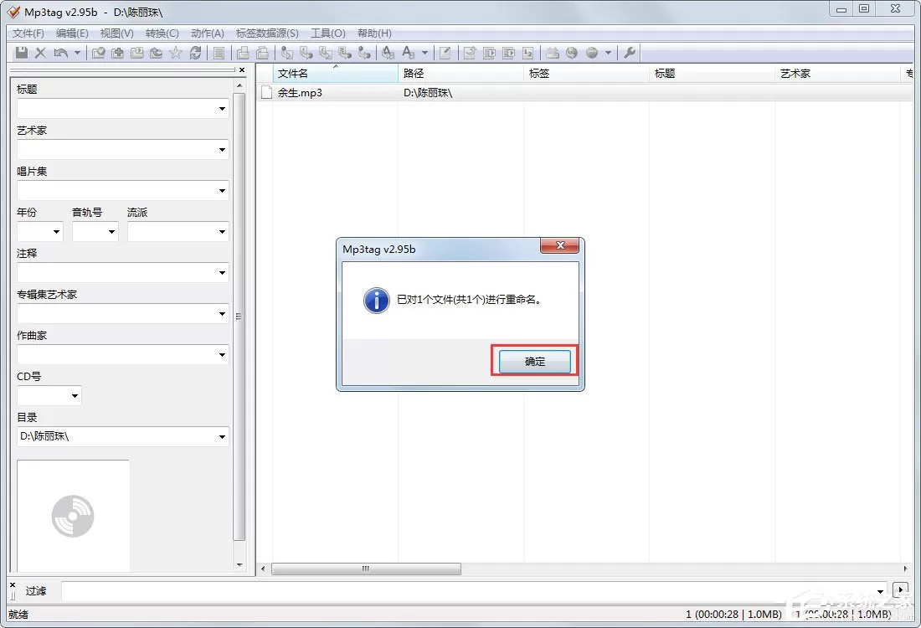Close the 过滤 filter bar
Image resolution: width=921 pixels, height=628 pixels.
pyautogui.click(x=13, y=585)
